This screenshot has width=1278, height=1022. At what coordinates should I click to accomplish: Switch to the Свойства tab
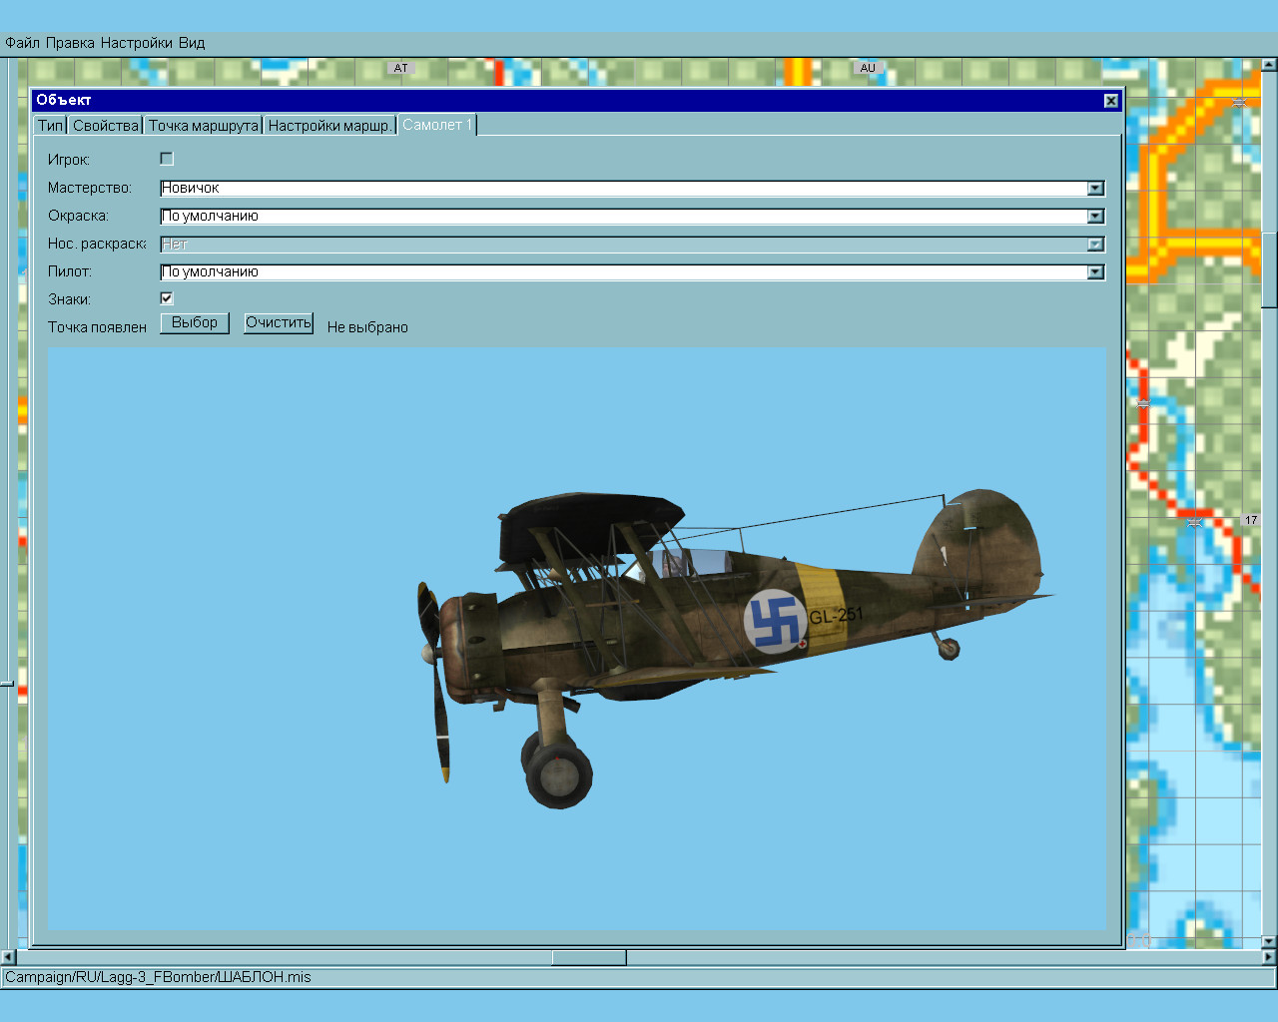point(105,126)
